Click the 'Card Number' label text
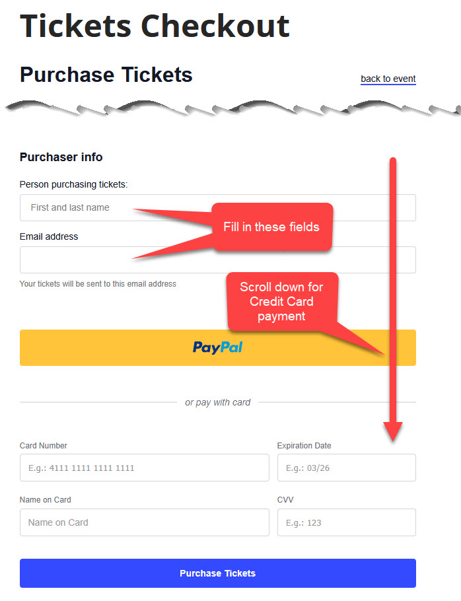 (44, 446)
